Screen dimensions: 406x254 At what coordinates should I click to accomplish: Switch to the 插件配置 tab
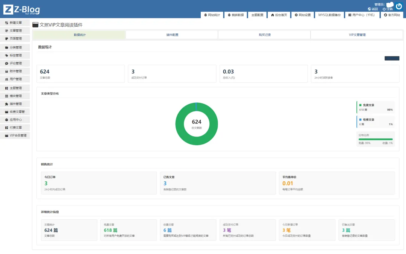172,35
